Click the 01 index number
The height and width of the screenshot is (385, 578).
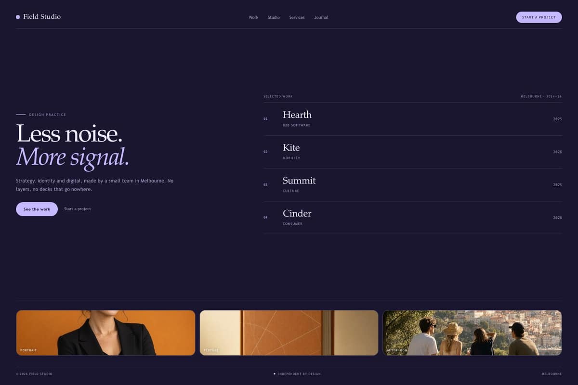265,119
